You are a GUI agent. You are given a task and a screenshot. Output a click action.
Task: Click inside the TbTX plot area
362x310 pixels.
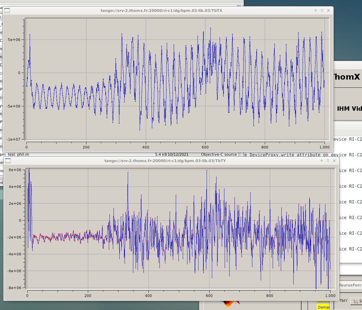point(178,78)
